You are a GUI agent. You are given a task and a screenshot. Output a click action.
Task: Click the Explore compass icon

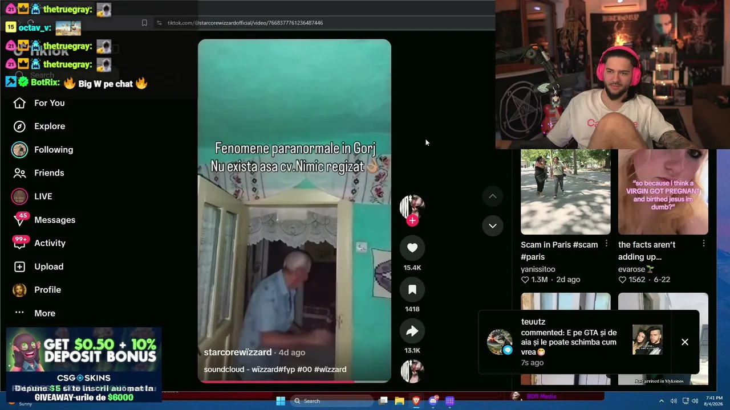(x=19, y=126)
